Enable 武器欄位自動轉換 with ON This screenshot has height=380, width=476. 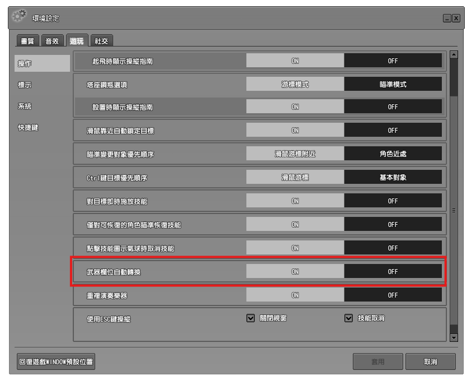point(295,271)
